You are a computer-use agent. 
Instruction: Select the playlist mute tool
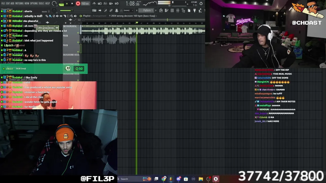pyautogui.click(x=57, y=16)
